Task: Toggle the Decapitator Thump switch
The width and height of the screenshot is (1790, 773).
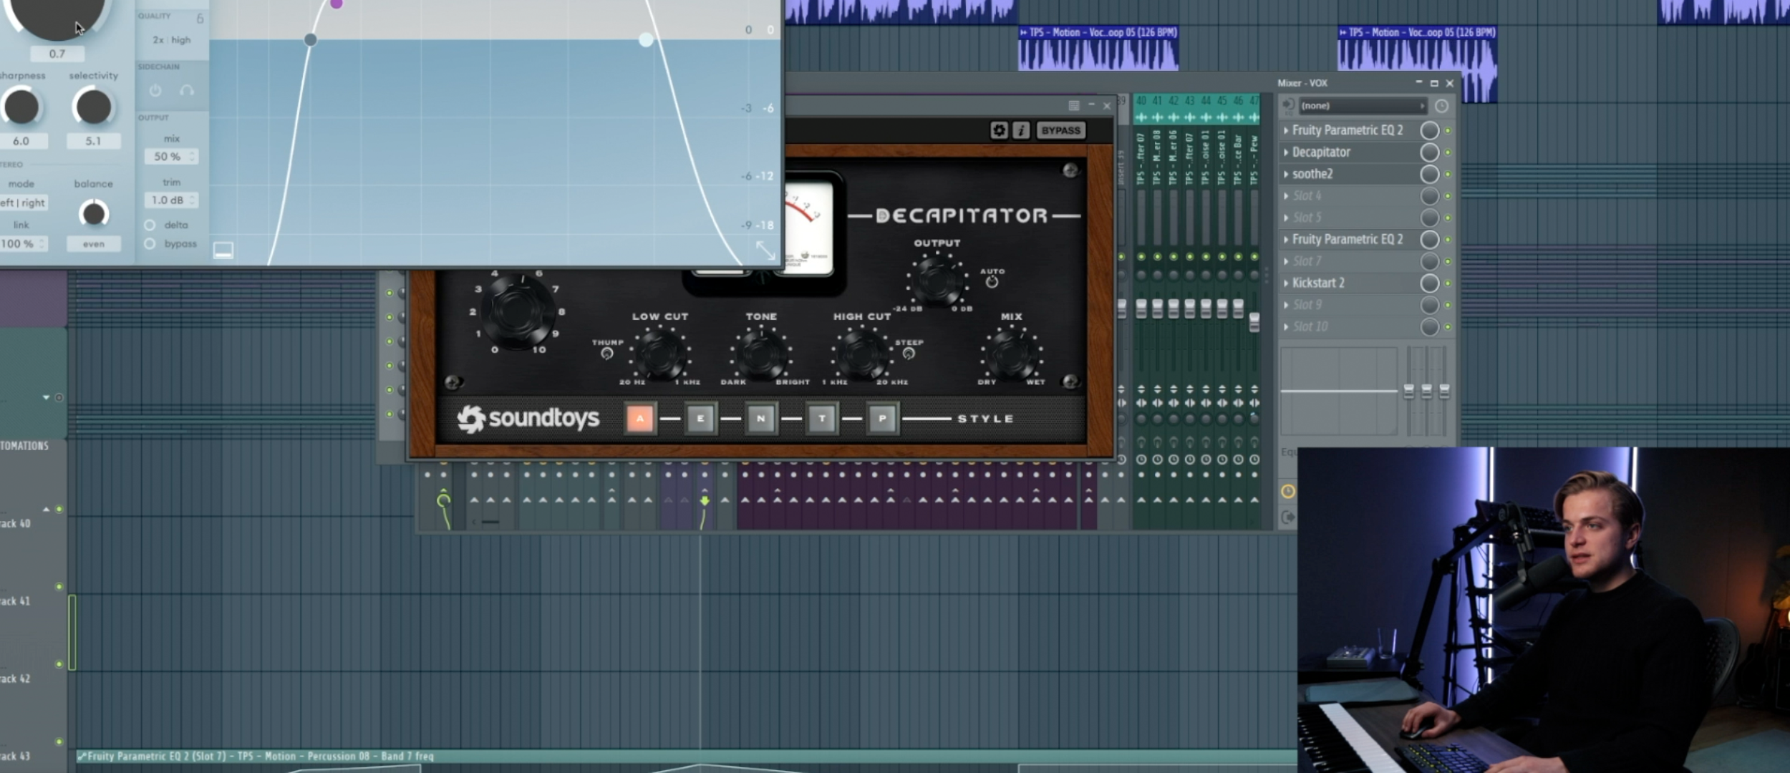Action: point(607,354)
